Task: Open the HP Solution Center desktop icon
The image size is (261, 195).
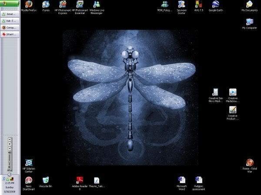Action: click(x=29, y=166)
